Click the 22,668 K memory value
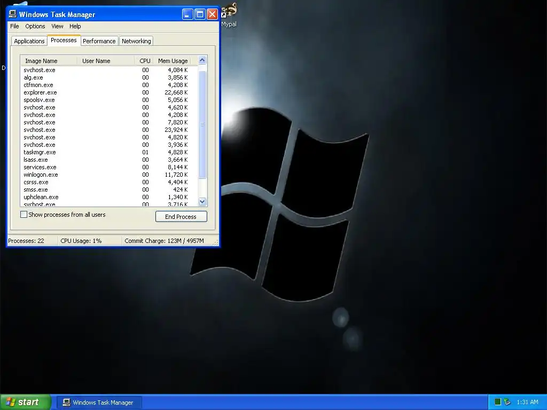Screen dimensions: 547x410 point(176,92)
